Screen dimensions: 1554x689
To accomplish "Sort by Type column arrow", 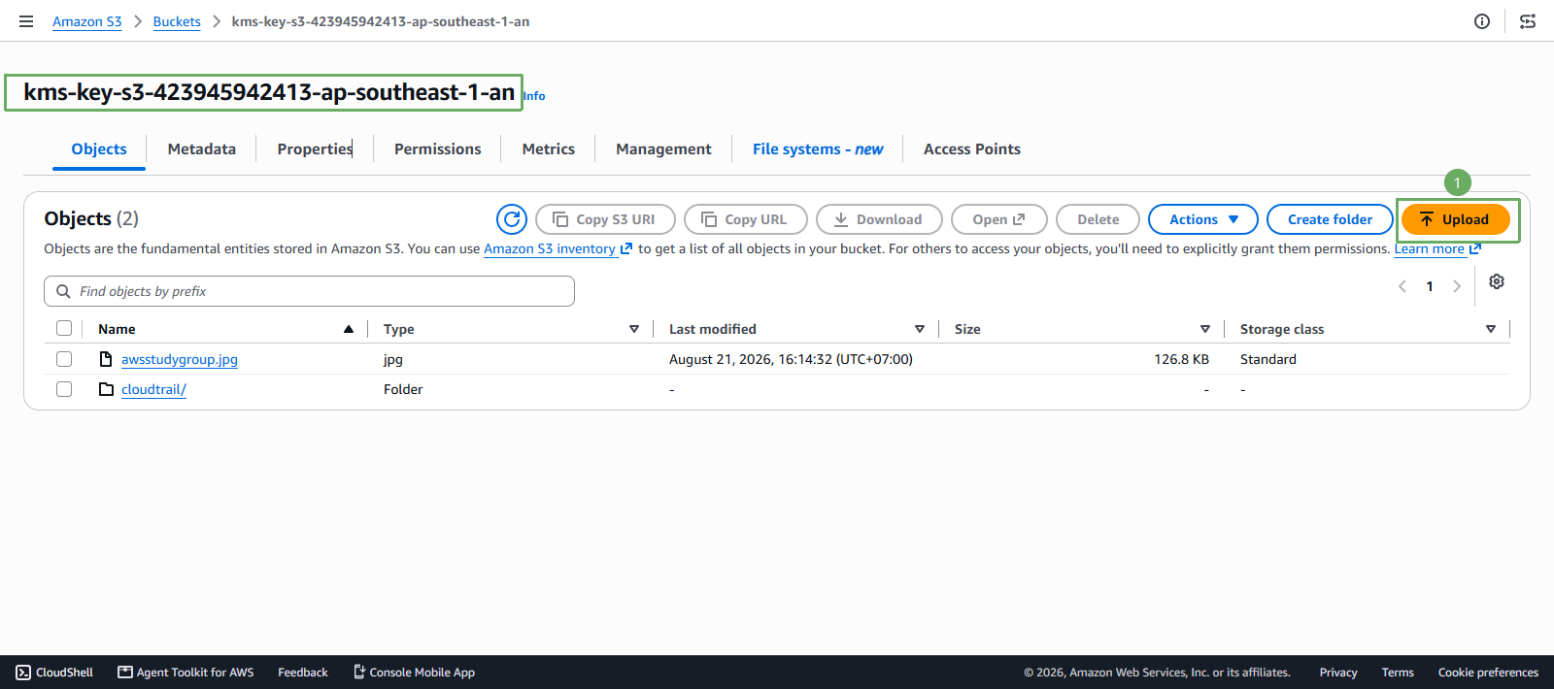I will [634, 329].
